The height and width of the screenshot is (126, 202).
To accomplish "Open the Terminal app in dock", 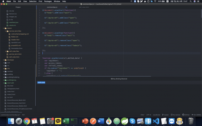I will click(x=74, y=121).
